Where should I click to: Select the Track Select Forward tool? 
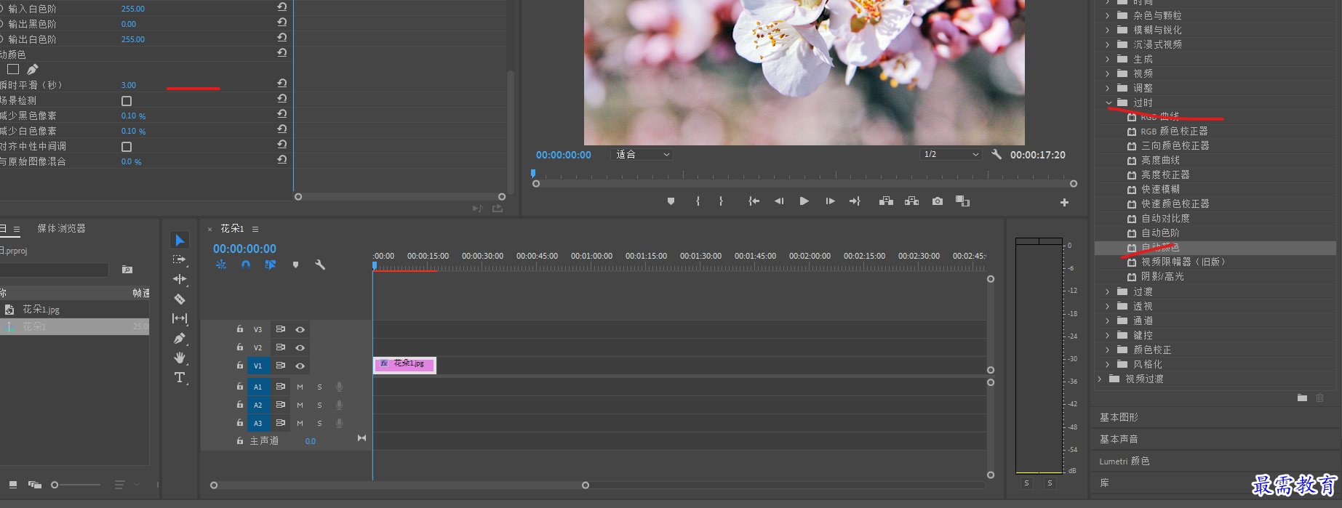(x=180, y=259)
